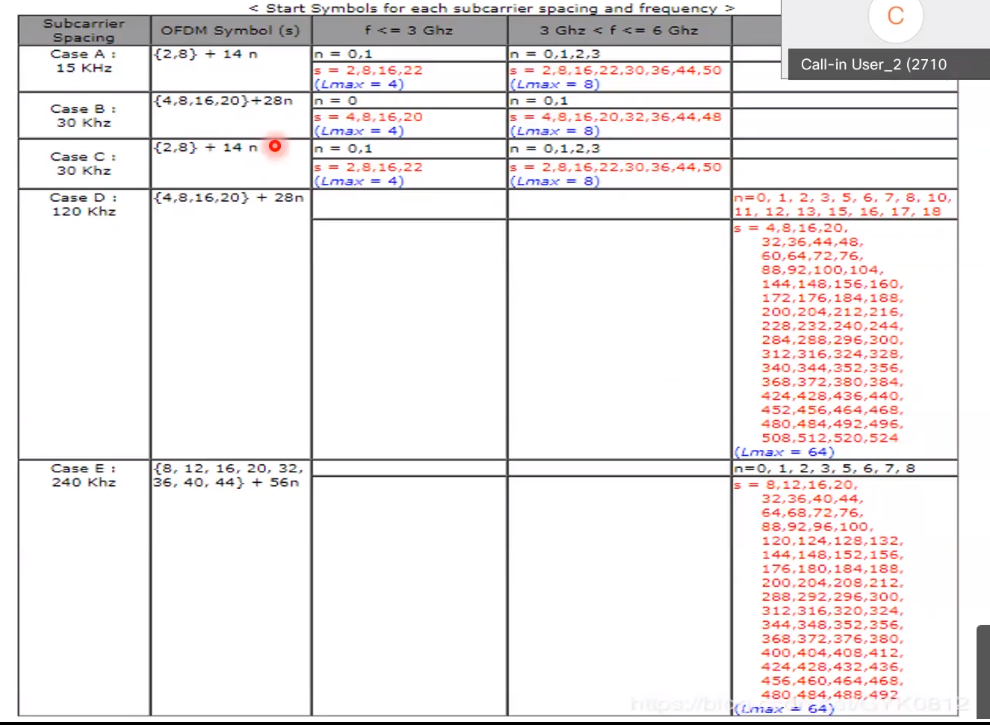Expand the Case B : 30 Khz row
Image resolution: width=990 pixels, height=725 pixels.
tap(82, 116)
